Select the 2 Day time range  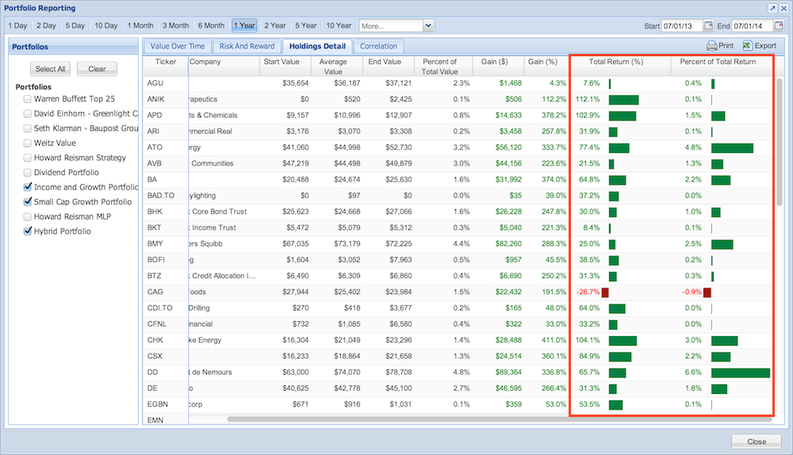click(x=46, y=25)
